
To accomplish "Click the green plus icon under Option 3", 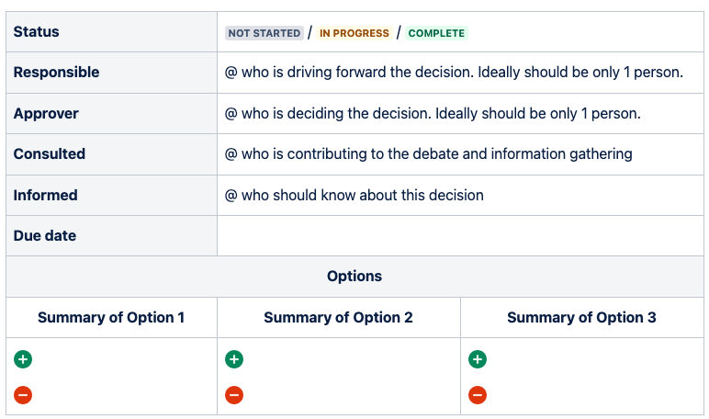I will coord(478,359).
